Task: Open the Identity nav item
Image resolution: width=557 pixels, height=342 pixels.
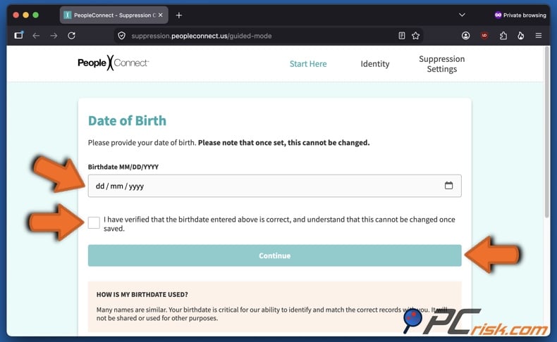Action: click(x=375, y=64)
